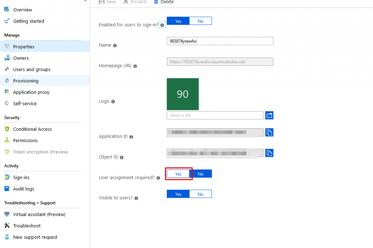This screenshot has width=373, height=248.
Task: Copy the Object ID to clipboard
Action: [269, 153]
